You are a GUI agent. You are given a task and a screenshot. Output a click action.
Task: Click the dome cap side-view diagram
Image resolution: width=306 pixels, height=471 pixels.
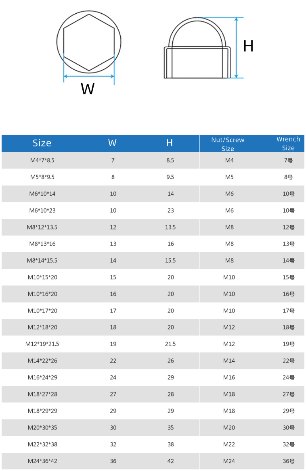197,49
